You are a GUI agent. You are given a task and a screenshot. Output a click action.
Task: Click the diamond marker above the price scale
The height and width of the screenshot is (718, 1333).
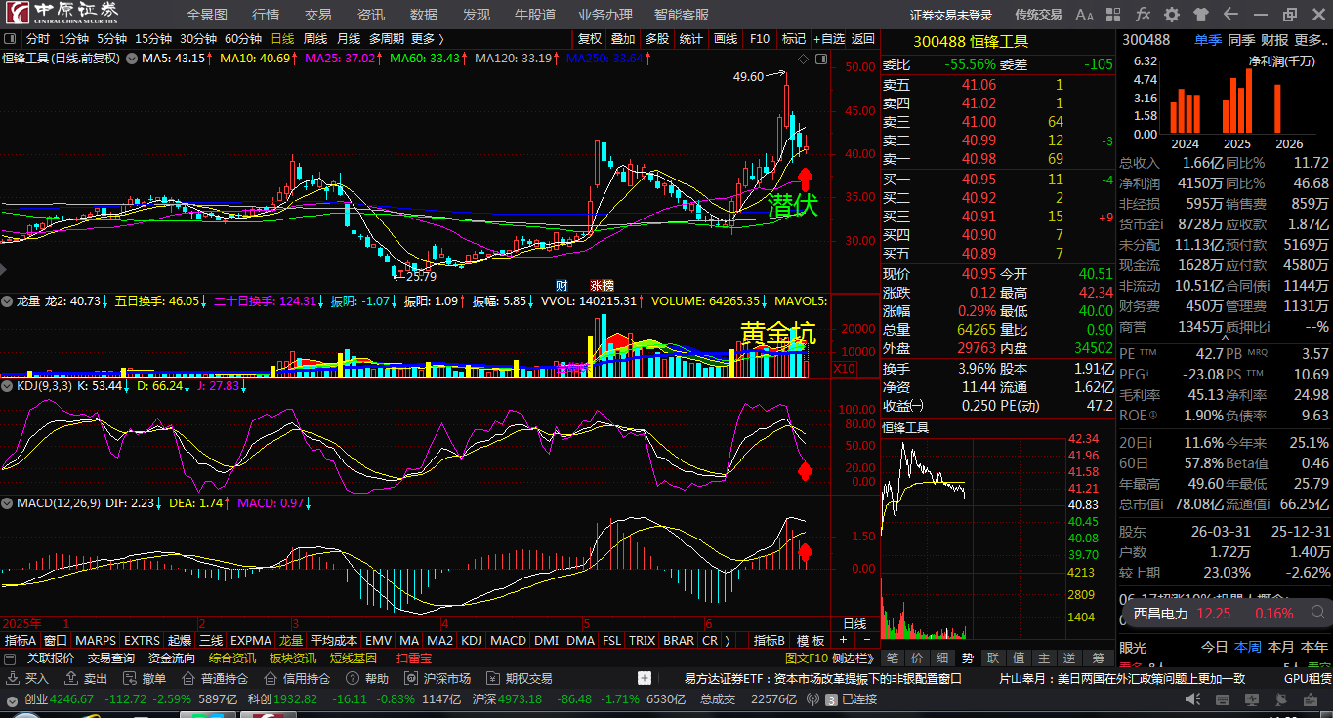803,60
